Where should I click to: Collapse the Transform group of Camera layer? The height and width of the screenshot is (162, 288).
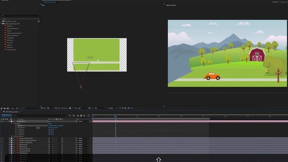point(12,123)
